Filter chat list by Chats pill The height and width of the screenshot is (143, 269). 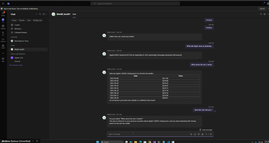pos(29,20)
